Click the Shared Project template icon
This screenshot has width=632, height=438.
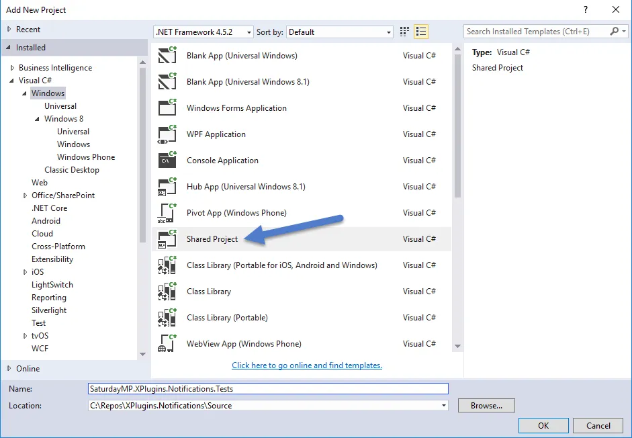point(167,238)
